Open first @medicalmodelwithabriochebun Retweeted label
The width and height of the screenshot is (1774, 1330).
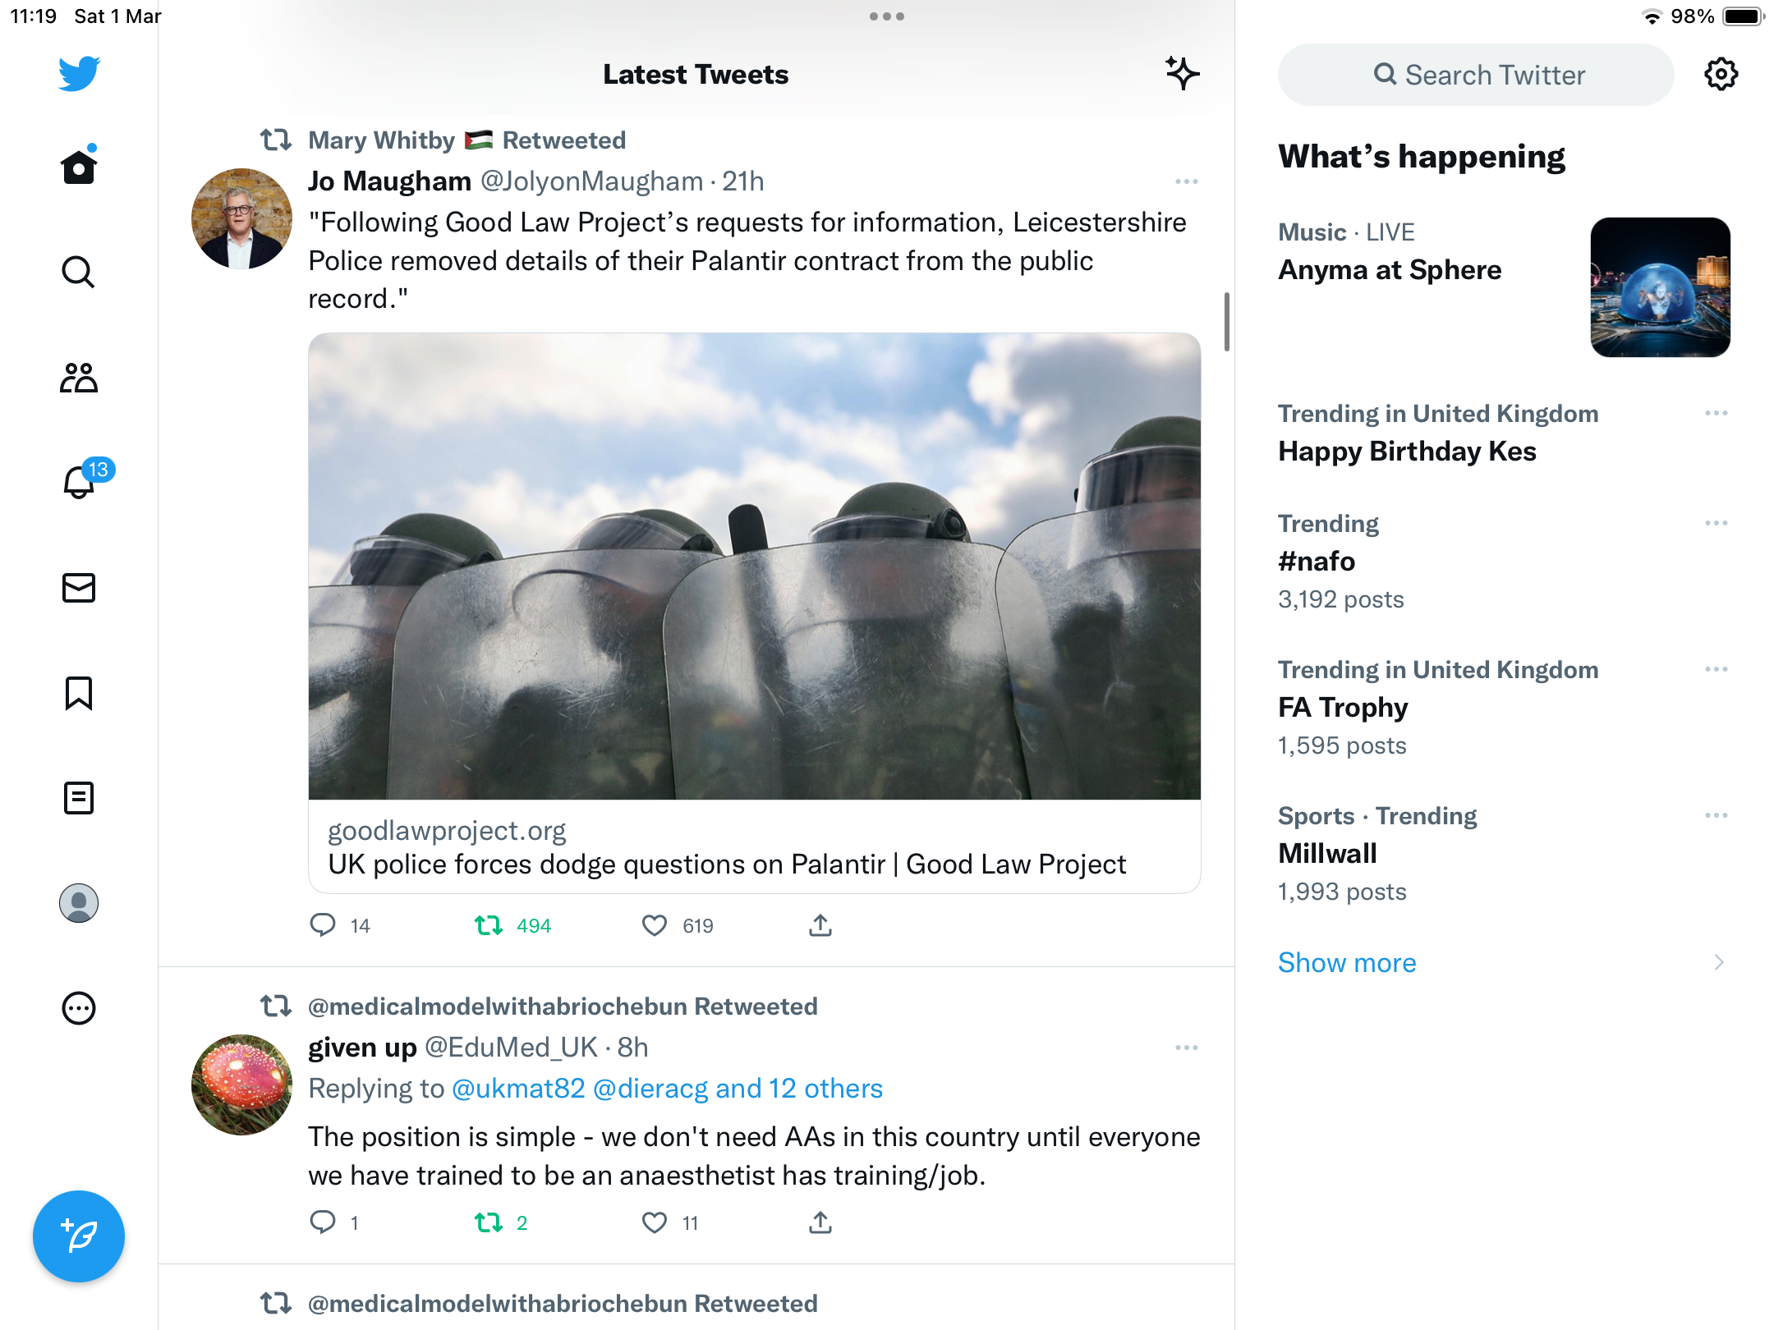[563, 1007]
